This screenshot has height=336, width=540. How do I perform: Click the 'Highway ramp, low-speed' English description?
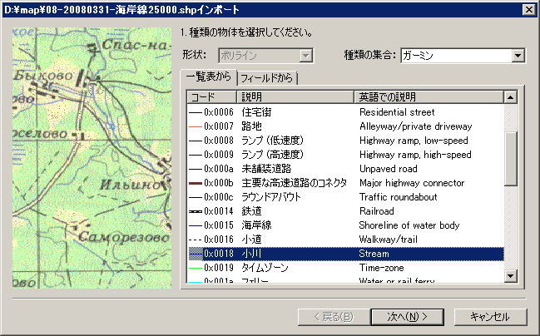tap(414, 141)
